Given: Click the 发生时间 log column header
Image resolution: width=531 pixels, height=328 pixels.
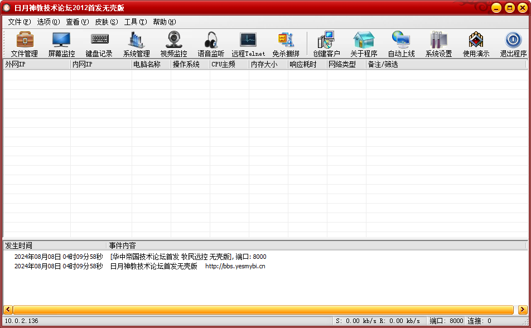Looking at the screenshot, I should click(x=54, y=245).
